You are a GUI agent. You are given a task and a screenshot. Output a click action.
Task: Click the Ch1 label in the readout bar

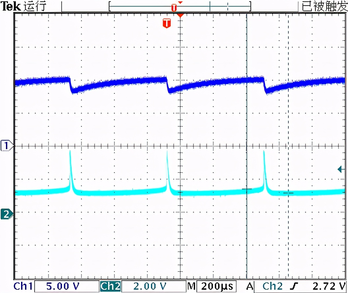click(23, 286)
